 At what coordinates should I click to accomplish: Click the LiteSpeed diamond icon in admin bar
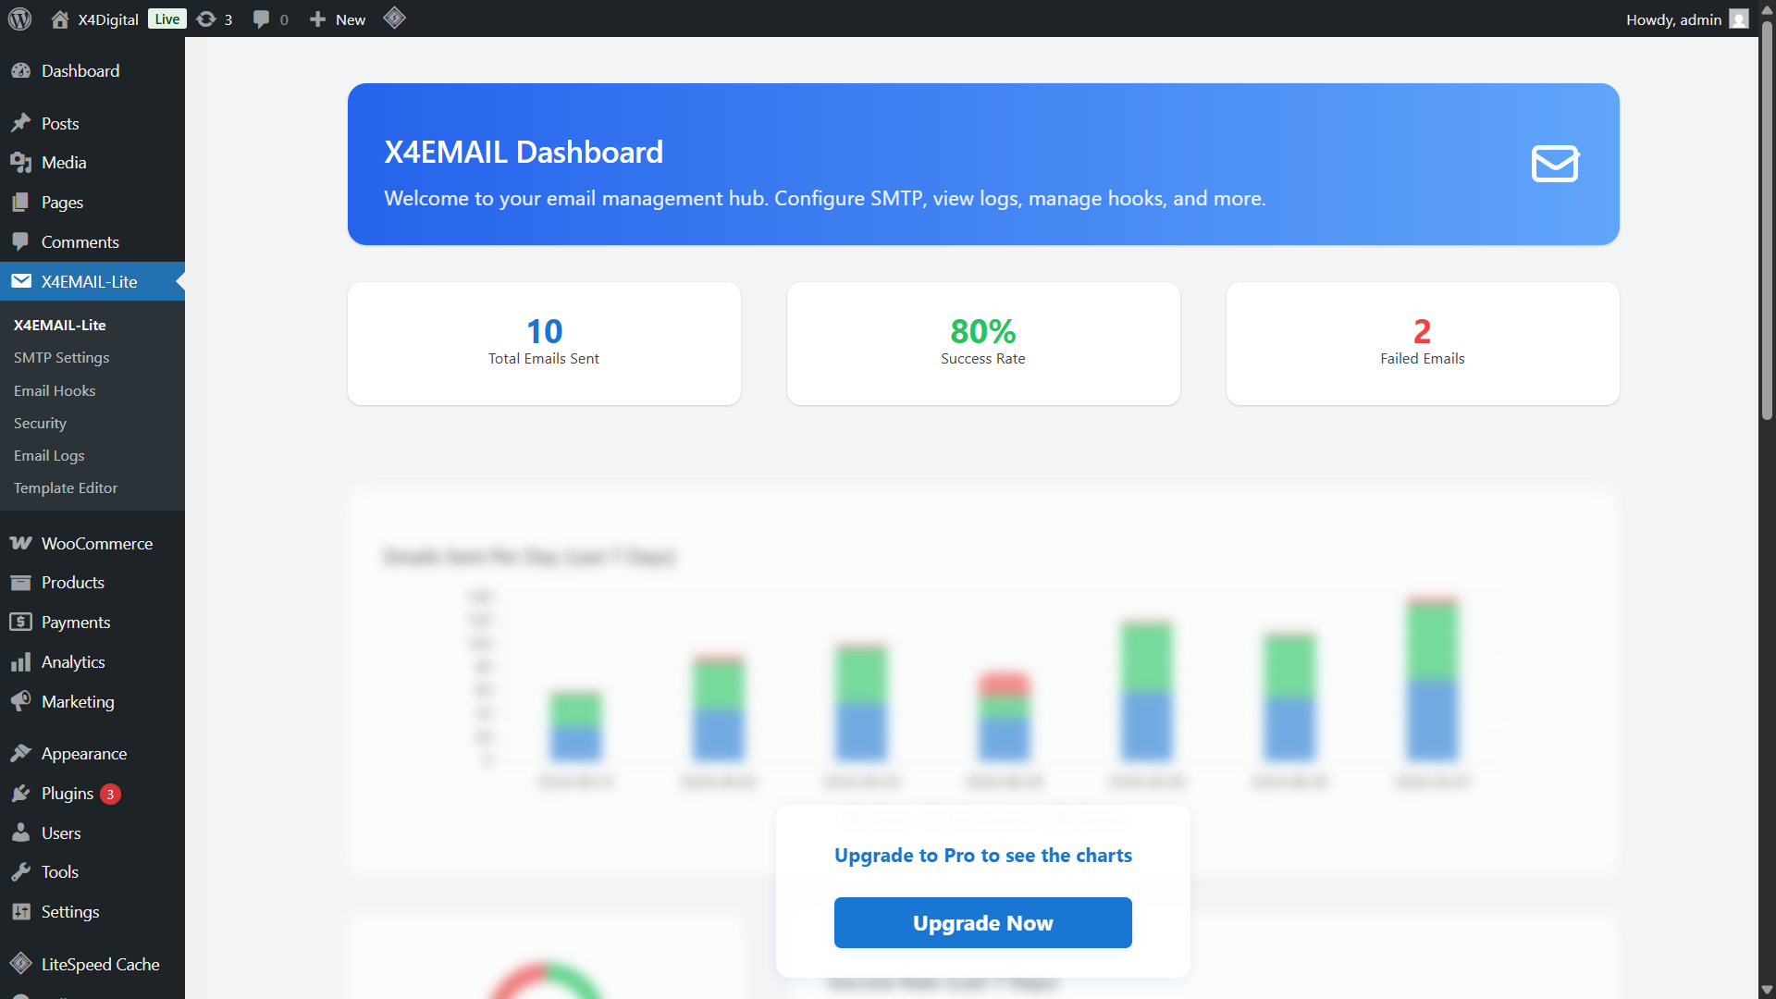(x=395, y=18)
